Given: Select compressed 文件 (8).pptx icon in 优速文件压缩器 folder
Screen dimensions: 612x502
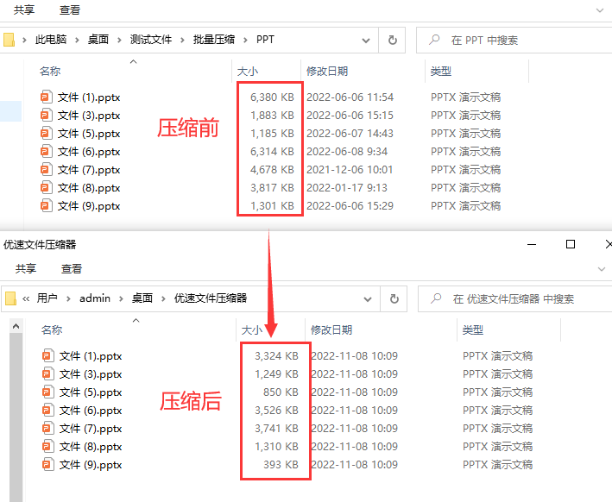Looking at the screenshot, I should (x=47, y=446).
